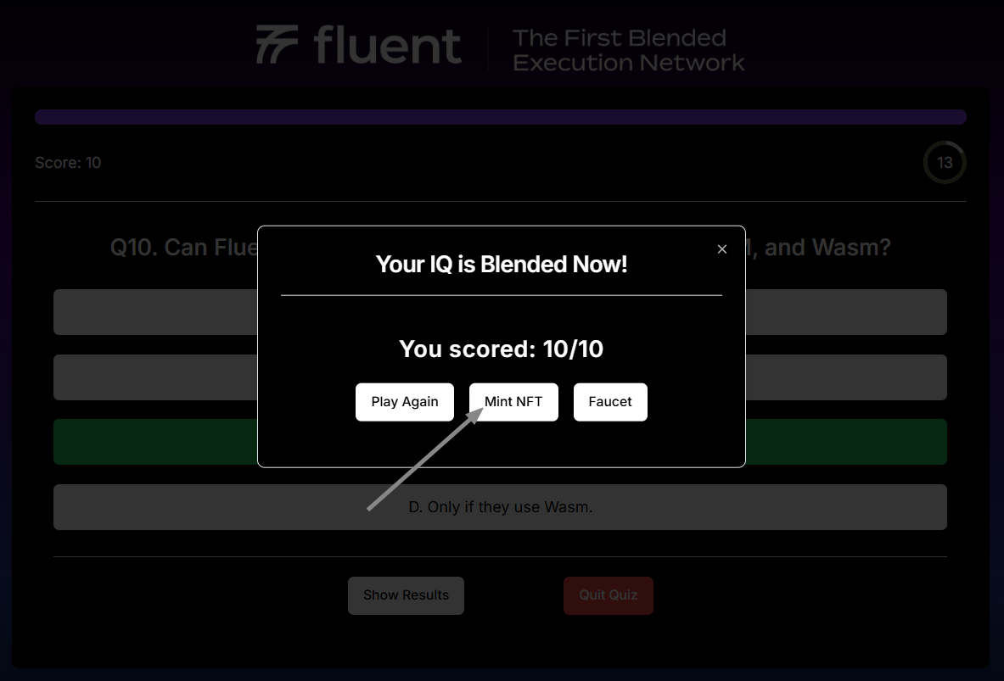Click the "You scored: 10/10" text

[x=501, y=349]
